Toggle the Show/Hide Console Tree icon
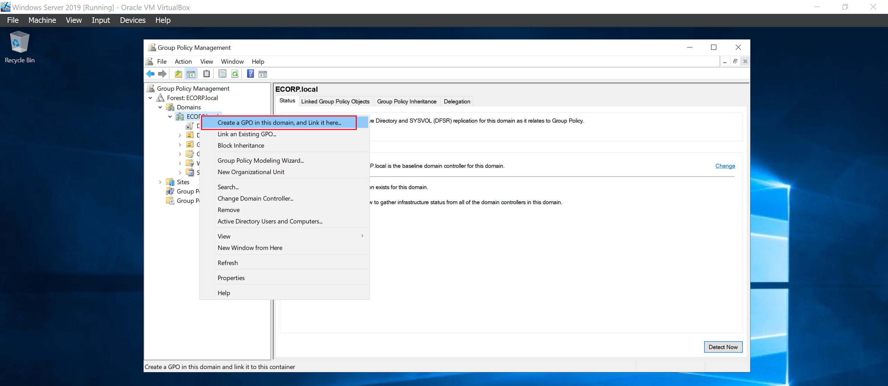 click(191, 74)
